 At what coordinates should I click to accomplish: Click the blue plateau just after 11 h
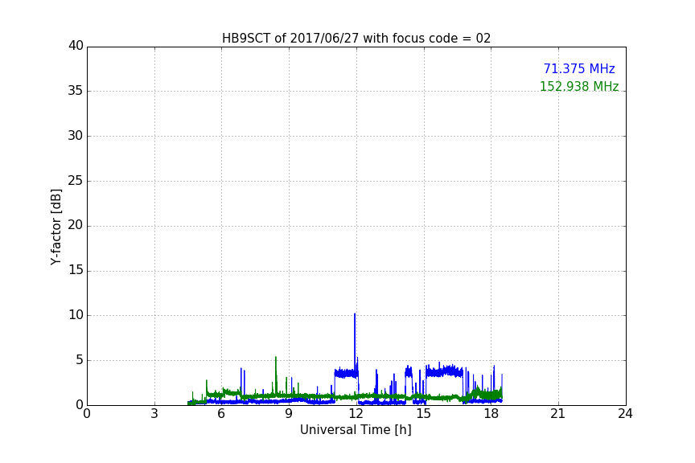(346, 373)
